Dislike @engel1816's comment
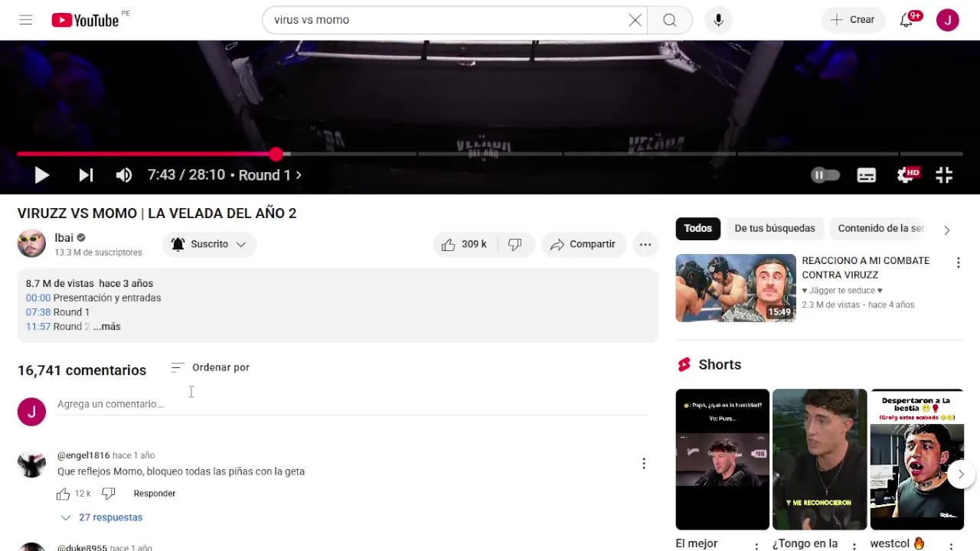This screenshot has height=551, width=980. [109, 494]
